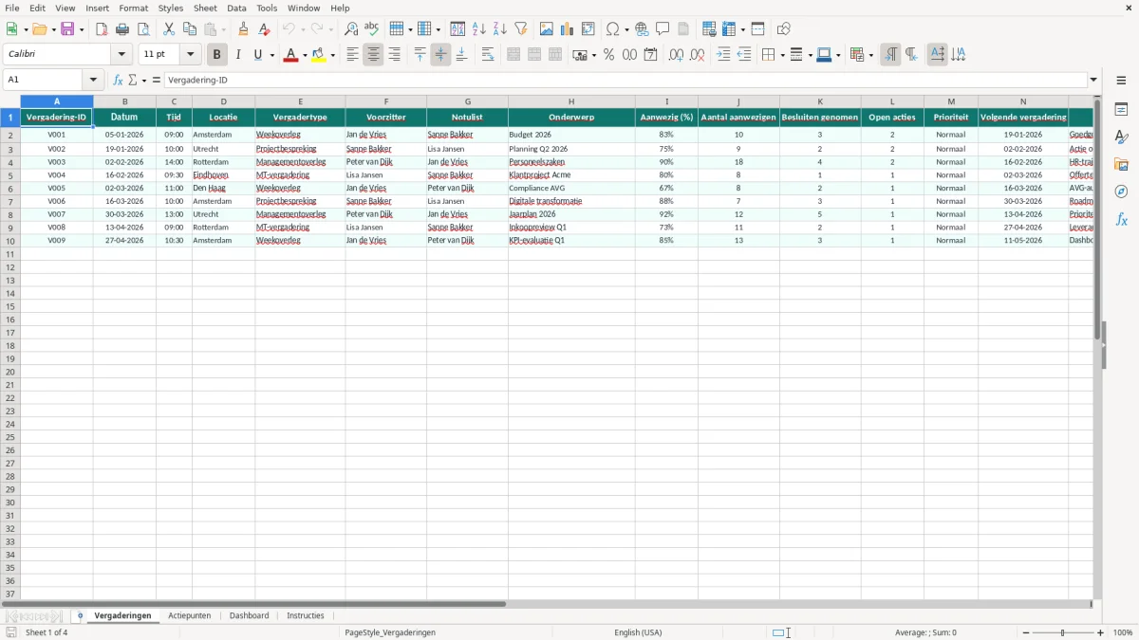The width and height of the screenshot is (1139, 640).
Task: Sort descending Z to A
Action: point(500,29)
